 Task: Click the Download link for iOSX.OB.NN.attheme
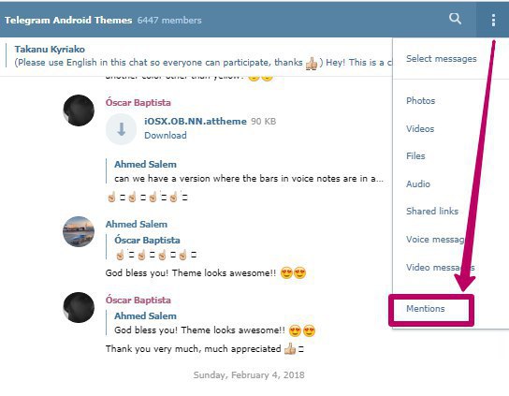[166, 135]
